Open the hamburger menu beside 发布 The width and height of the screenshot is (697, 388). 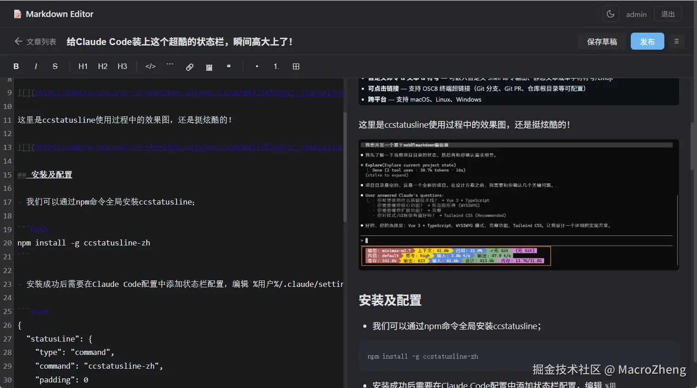(676, 41)
